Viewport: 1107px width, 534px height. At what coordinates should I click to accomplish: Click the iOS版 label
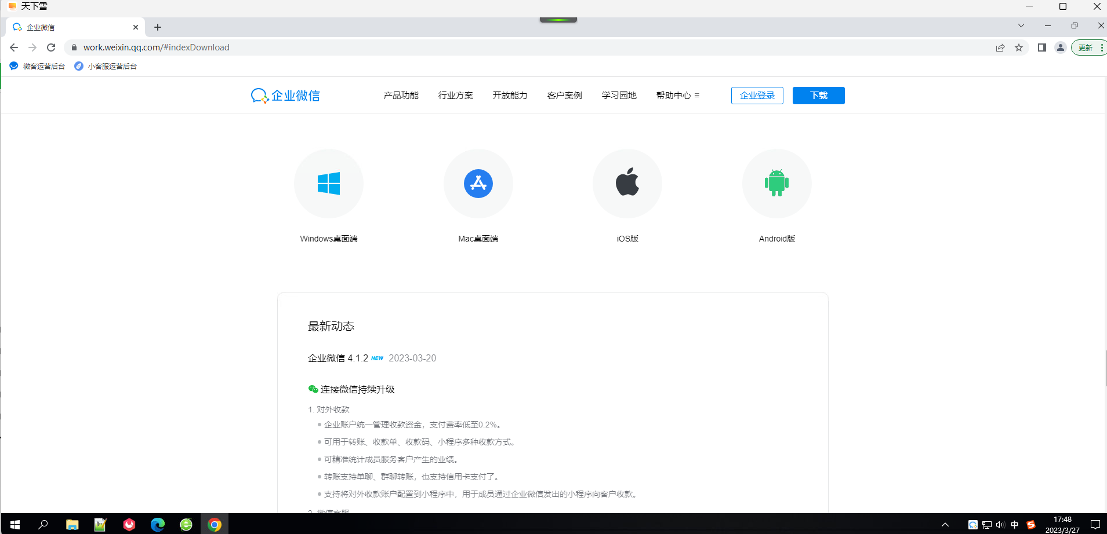point(627,239)
